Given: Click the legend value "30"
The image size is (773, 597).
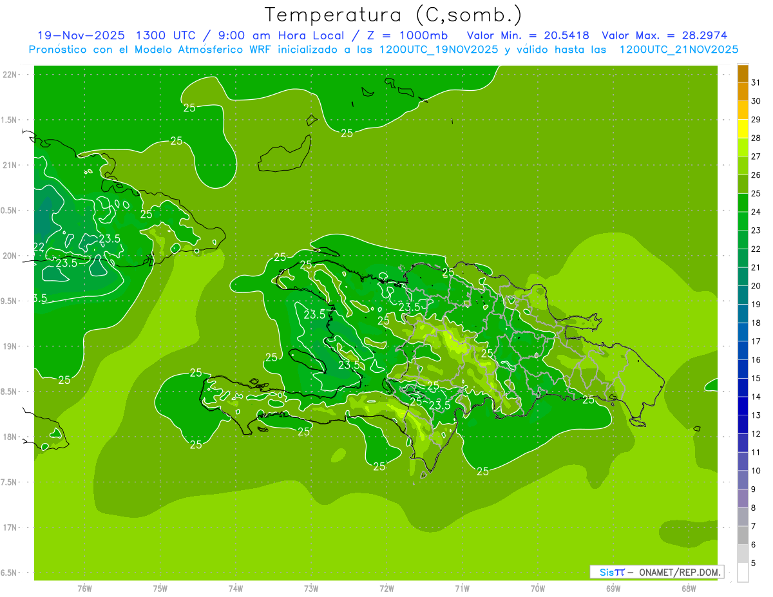Looking at the screenshot, I should [x=756, y=101].
